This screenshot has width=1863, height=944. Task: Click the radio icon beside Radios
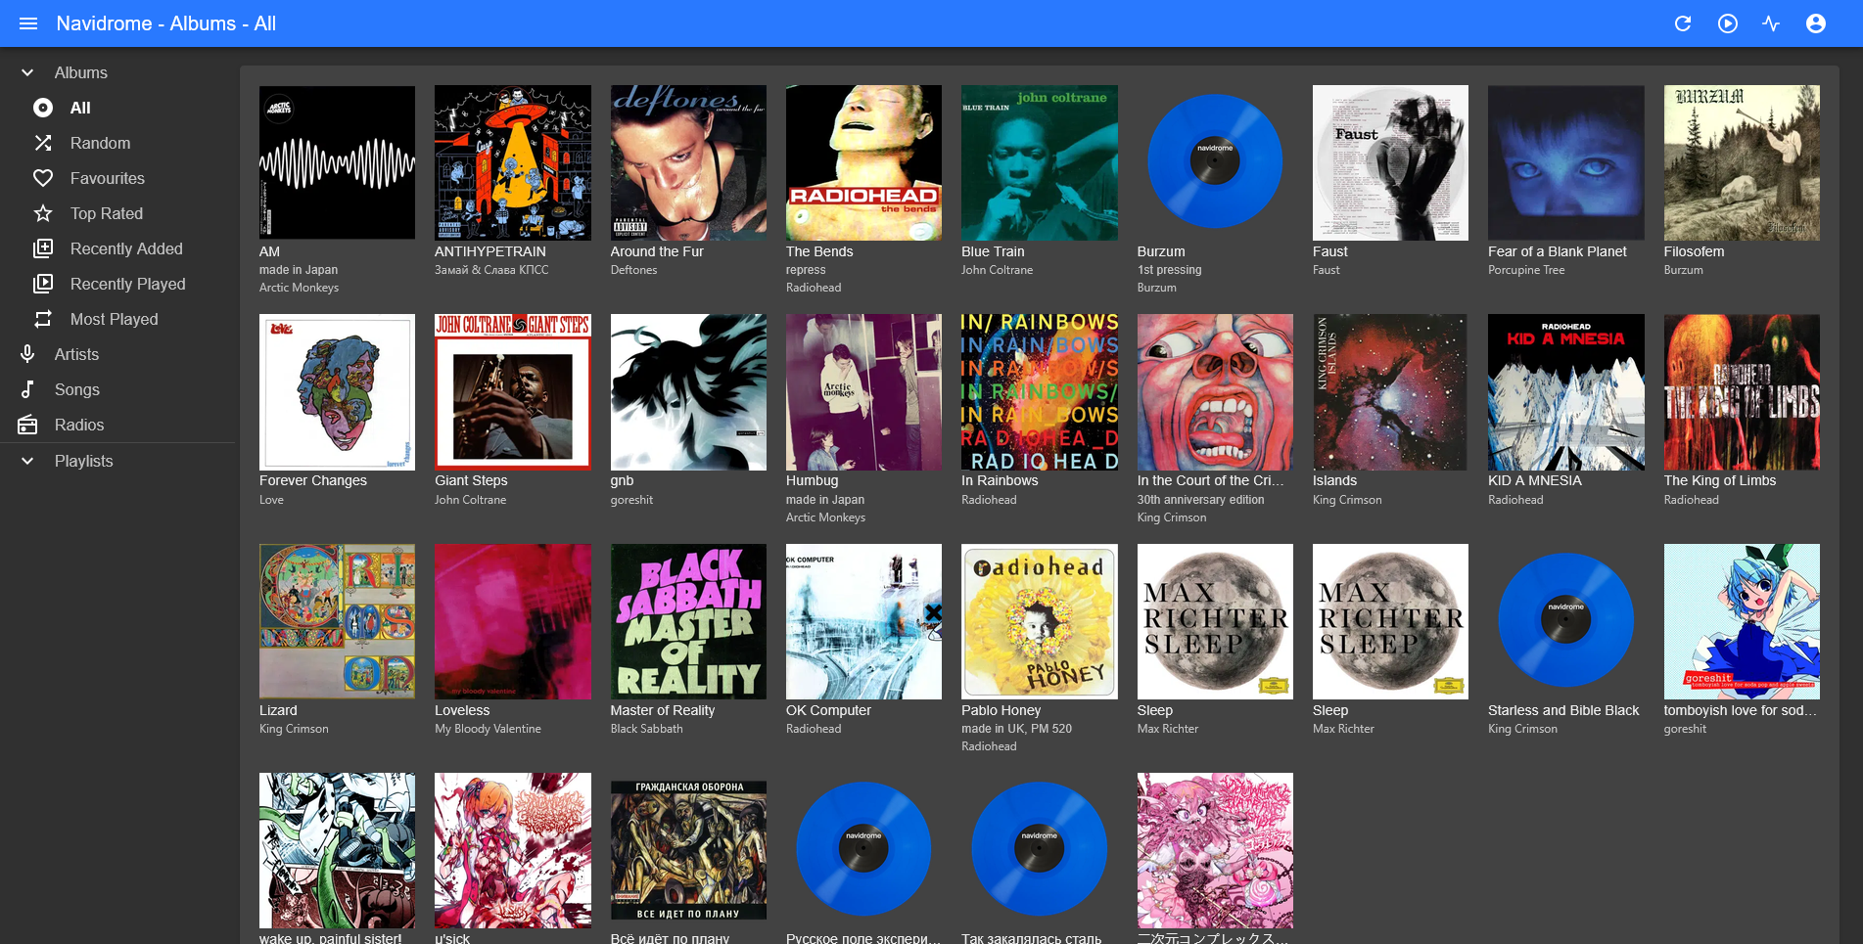27,425
